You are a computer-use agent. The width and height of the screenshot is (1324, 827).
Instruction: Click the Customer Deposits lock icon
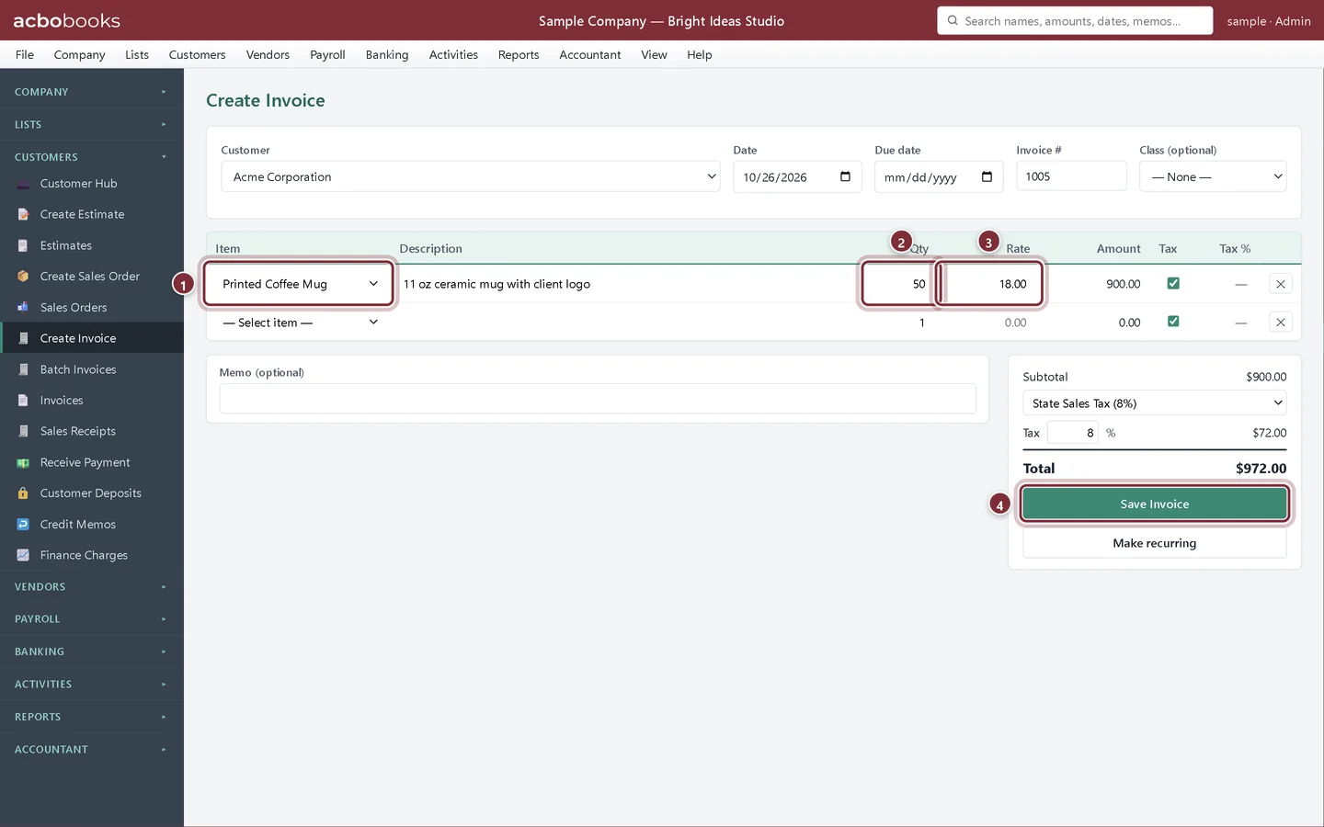(23, 493)
